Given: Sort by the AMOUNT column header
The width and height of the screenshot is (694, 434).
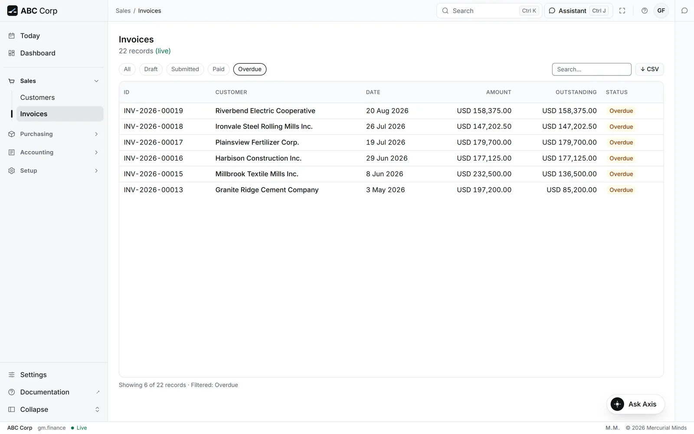Looking at the screenshot, I should coord(499,92).
